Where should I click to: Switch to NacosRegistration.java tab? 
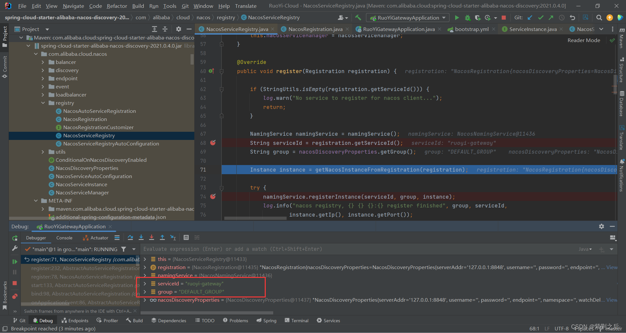(315, 29)
